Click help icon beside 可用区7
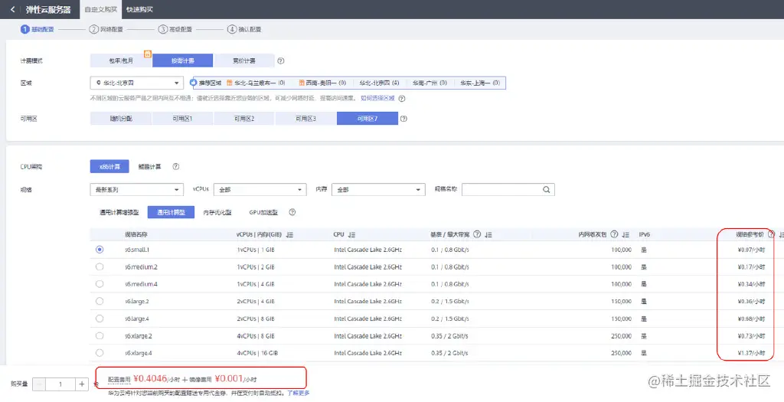This screenshot has height=402, width=784. 404,119
